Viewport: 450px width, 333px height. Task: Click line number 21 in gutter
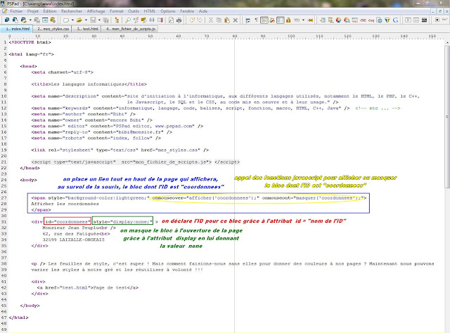(x=4, y=162)
